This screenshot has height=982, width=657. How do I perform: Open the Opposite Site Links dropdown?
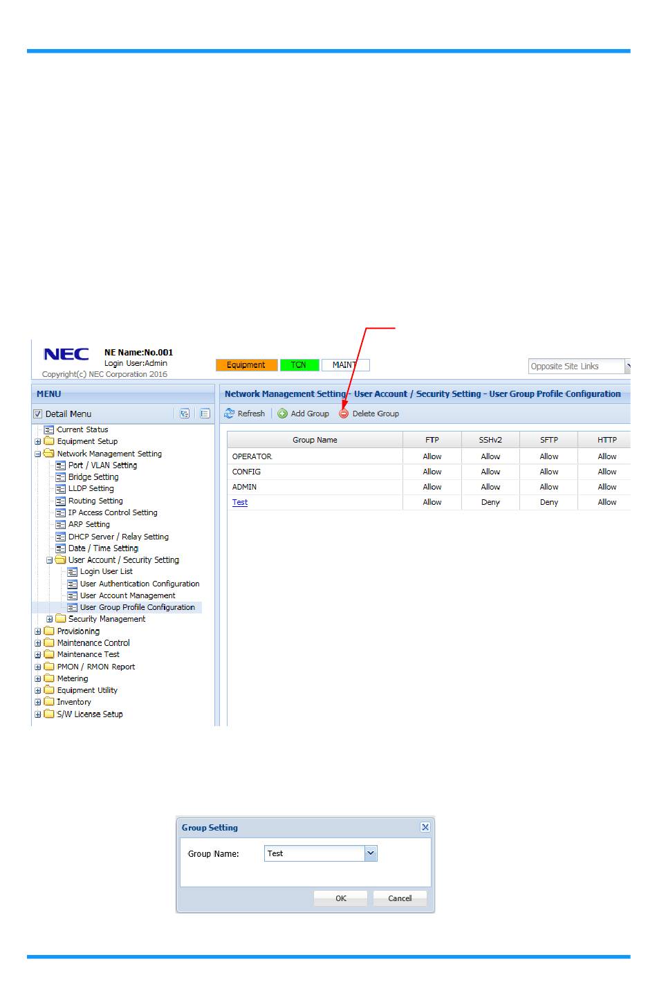pyautogui.click(x=628, y=367)
